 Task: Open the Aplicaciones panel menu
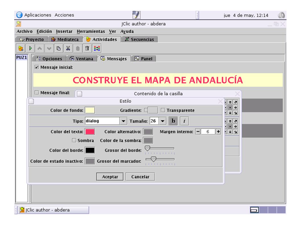coord(38,15)
